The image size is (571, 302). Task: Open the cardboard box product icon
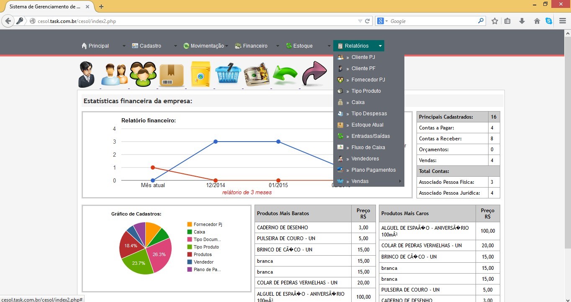coord(171,75)
